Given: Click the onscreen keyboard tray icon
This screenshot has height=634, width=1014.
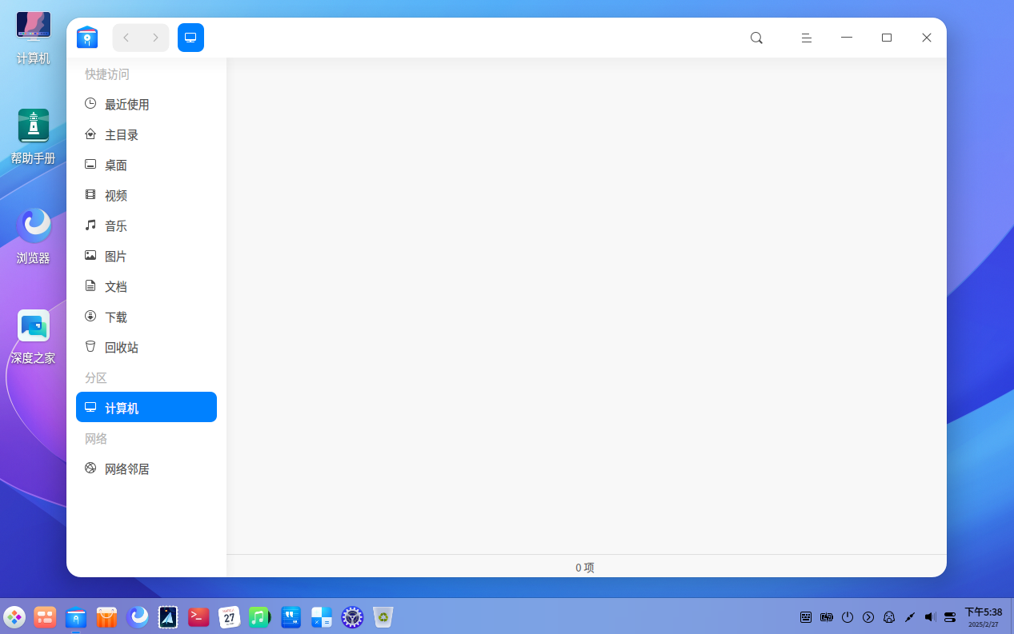Looking at the screenshot, I should pyautogui.click(x=806, y=617).
